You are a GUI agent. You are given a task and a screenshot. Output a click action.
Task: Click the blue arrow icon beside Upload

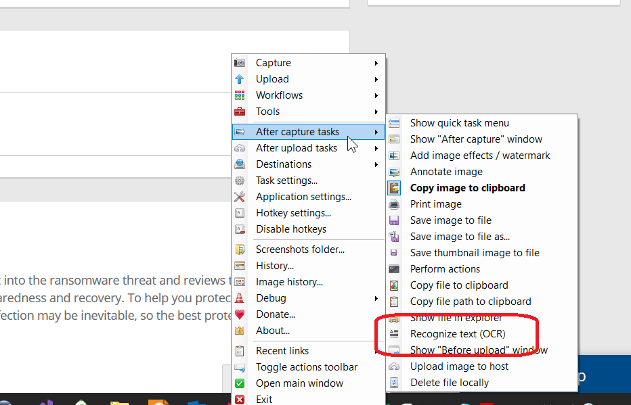240,79
